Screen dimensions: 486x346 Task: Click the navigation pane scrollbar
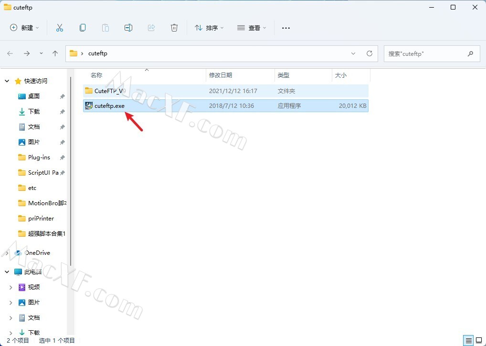tap(71, 171)
